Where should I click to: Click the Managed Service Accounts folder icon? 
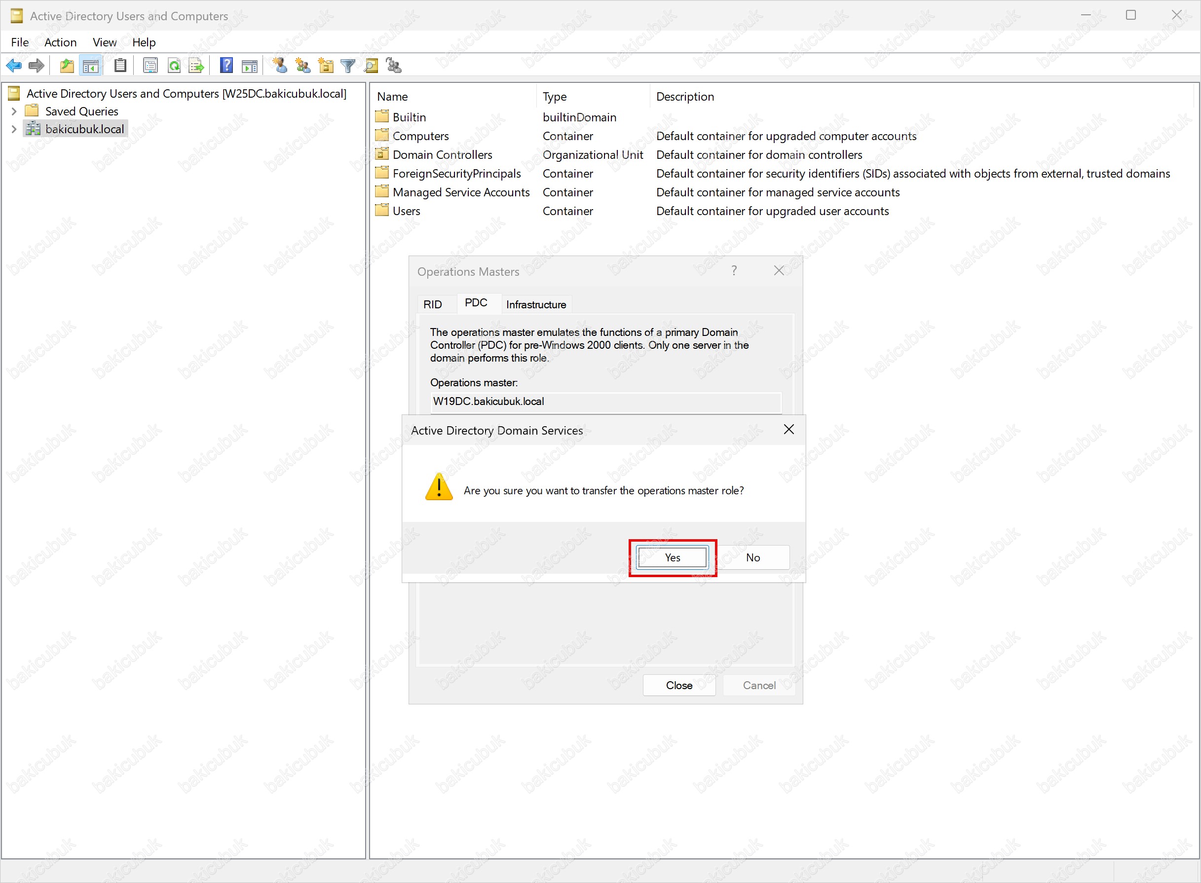click(x=381, y=191)
